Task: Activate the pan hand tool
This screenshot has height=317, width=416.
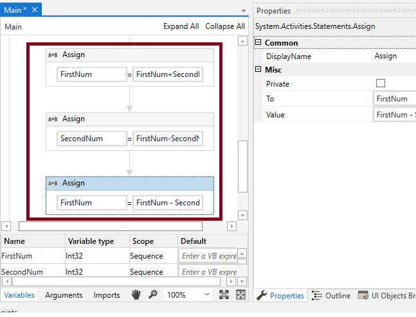Action: point(136,295)
